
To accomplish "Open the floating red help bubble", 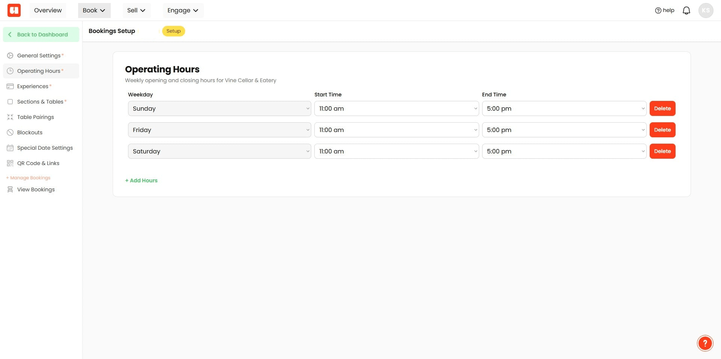I will tap(705, 343).
